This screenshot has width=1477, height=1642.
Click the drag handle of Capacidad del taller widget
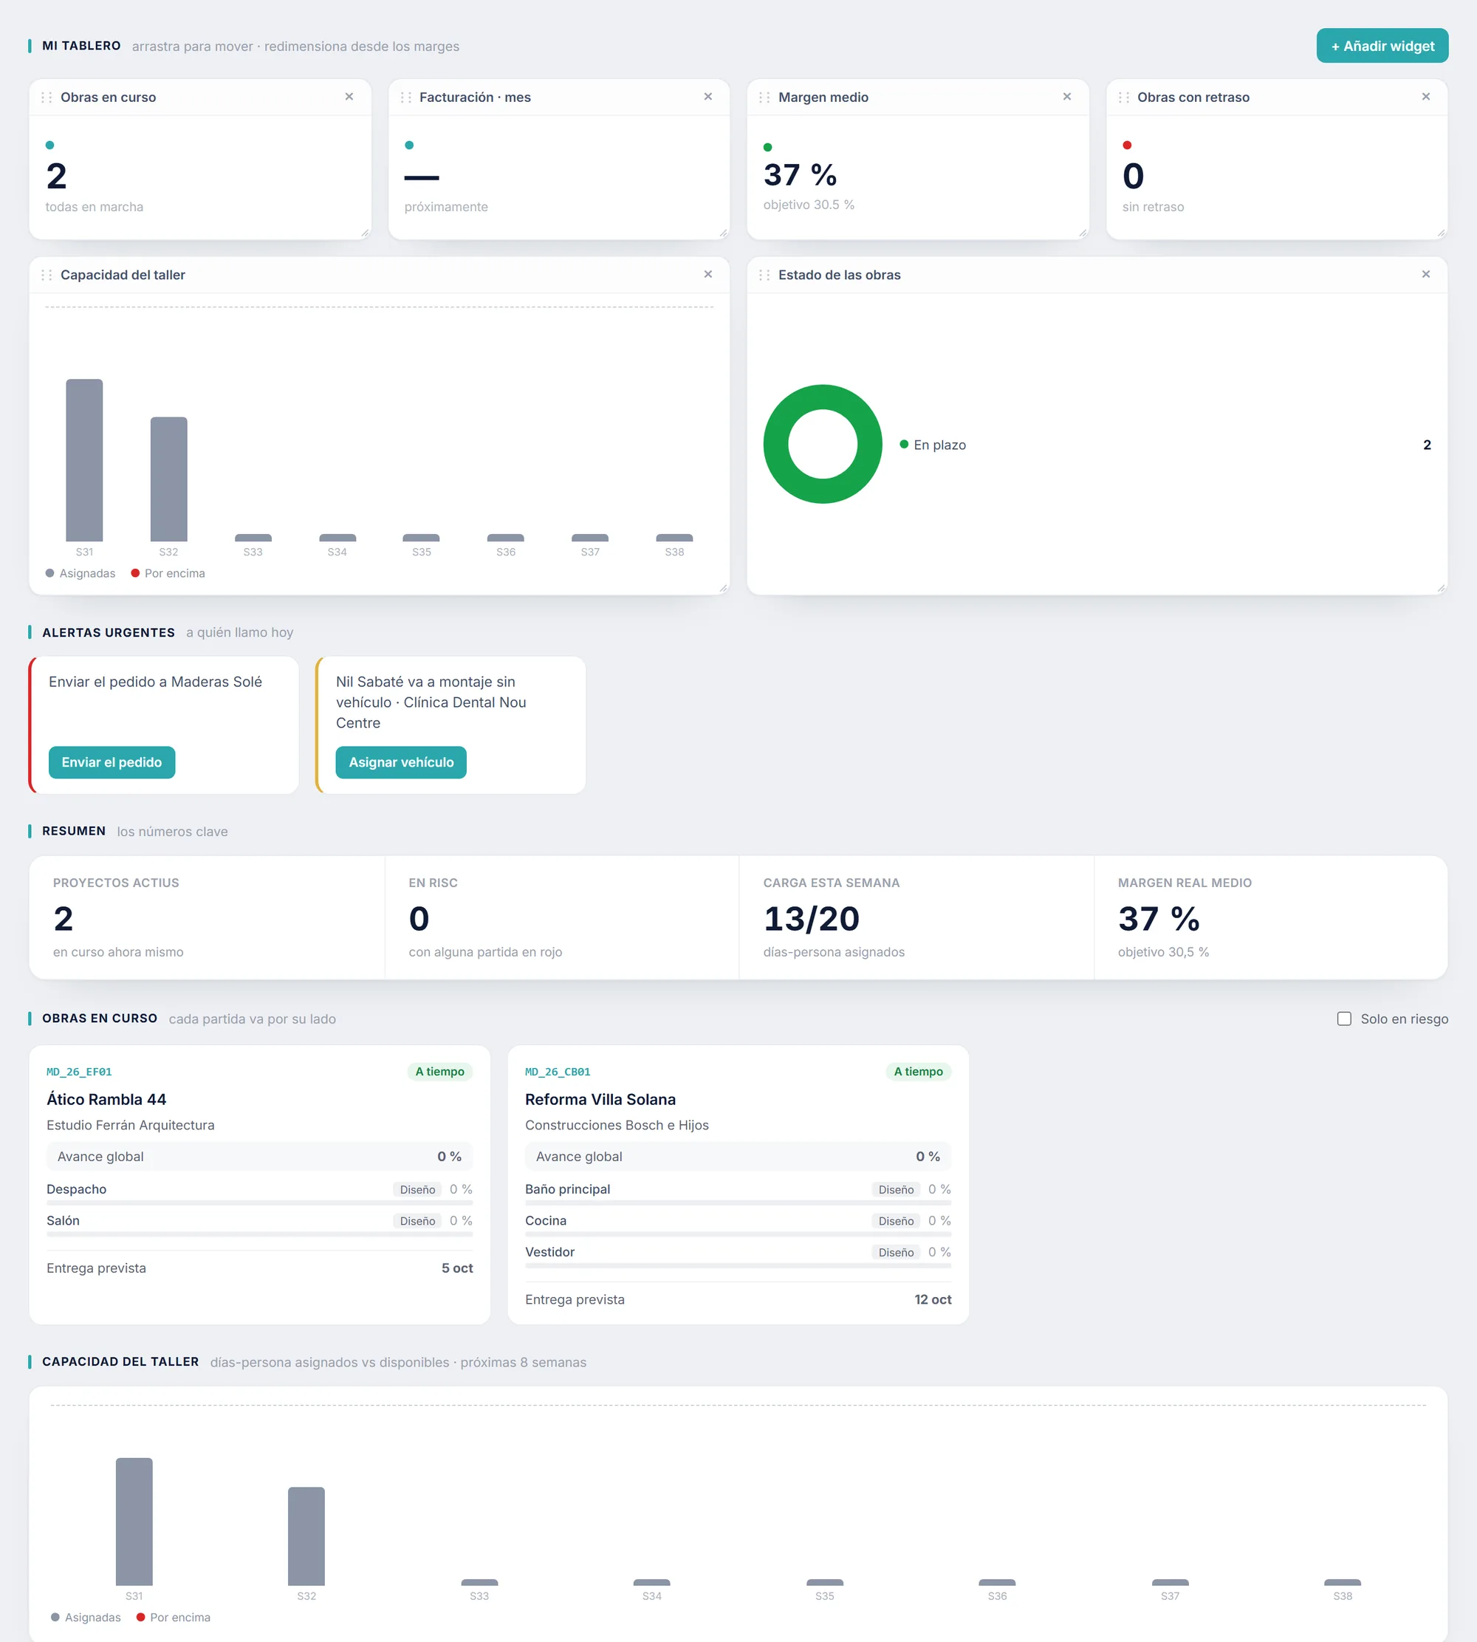pos(47,276)
